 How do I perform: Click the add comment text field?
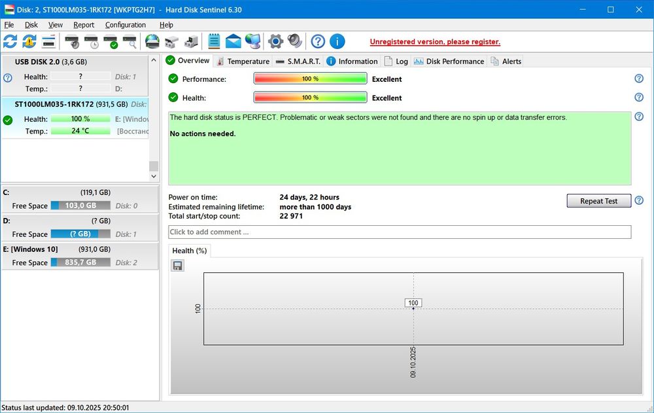click(399, 232)
